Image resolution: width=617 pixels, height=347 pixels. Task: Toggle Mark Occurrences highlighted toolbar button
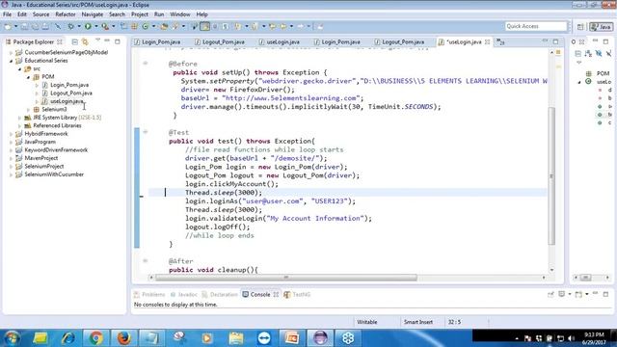coord(204,26)
